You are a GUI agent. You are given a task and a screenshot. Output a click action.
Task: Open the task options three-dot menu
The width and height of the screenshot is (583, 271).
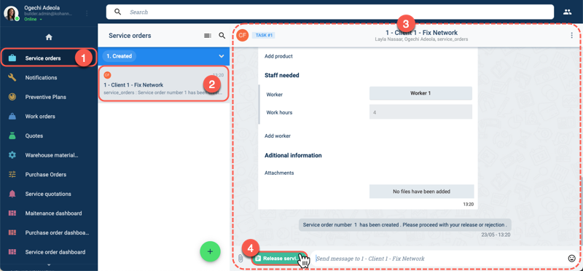(x=571, y=35)
